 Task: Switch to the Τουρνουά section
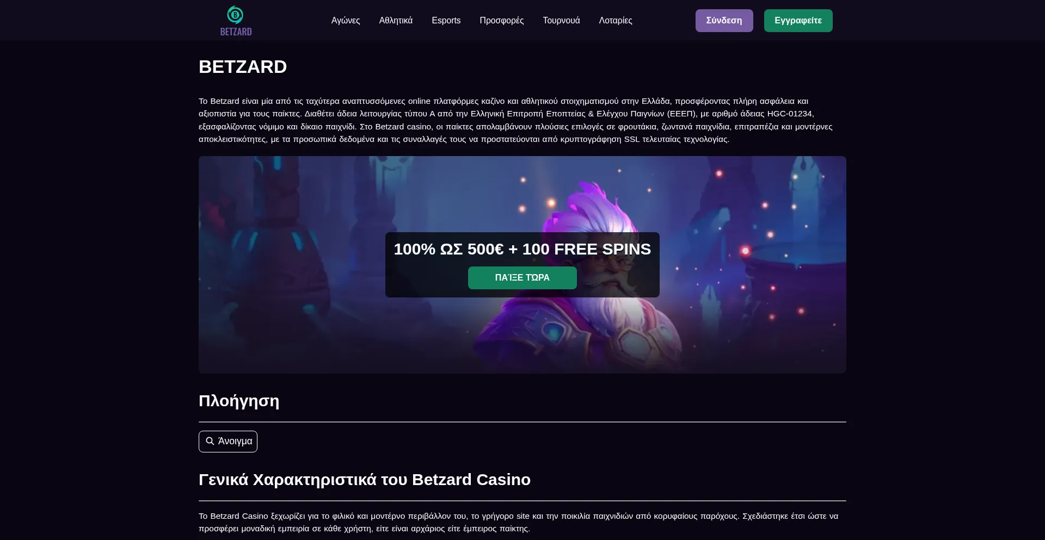[561, 20]
